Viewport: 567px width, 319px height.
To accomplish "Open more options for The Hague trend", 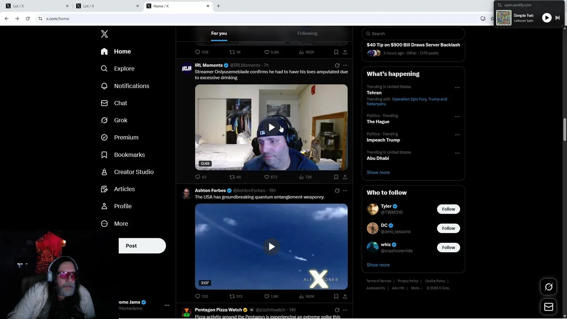I will 457,117.
